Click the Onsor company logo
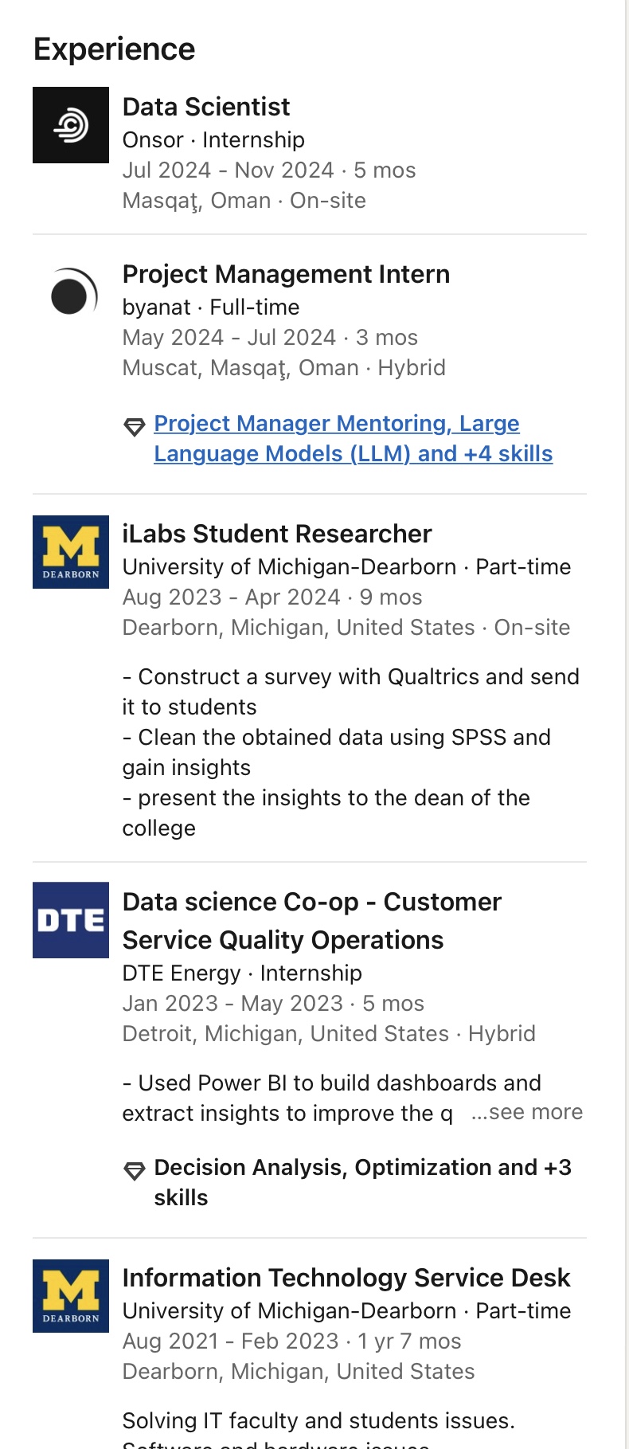This screenshot has height=1449, width=629. point(71,125)
